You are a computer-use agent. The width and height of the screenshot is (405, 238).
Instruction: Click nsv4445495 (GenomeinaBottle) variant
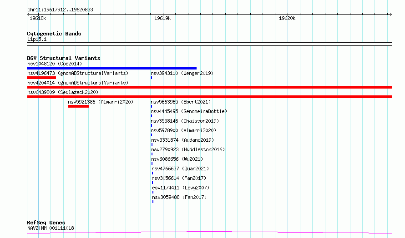[x=189, y=111]
